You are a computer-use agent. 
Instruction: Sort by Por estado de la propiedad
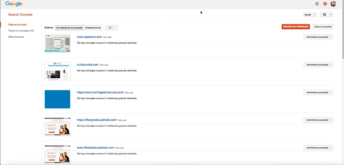[x=69, y=27]
